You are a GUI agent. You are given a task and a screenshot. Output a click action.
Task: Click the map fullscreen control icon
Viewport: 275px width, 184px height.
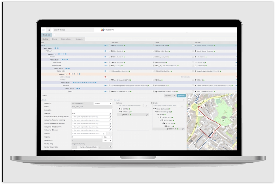click(x=189, y=104)
